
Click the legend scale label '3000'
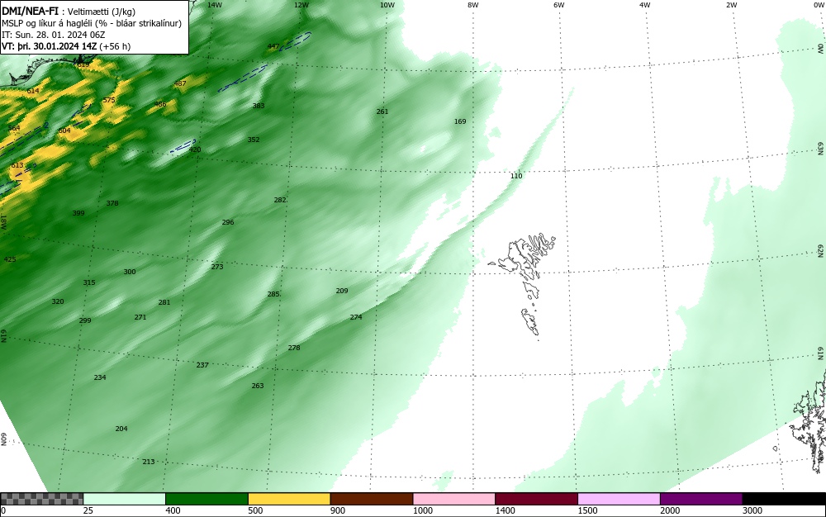click(752, 510)
